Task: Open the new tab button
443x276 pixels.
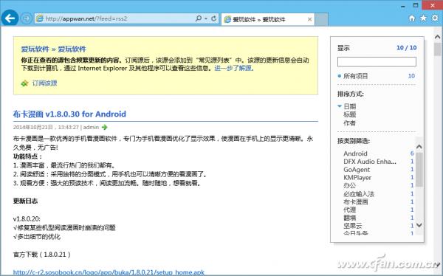Action: tap(321, 19)
